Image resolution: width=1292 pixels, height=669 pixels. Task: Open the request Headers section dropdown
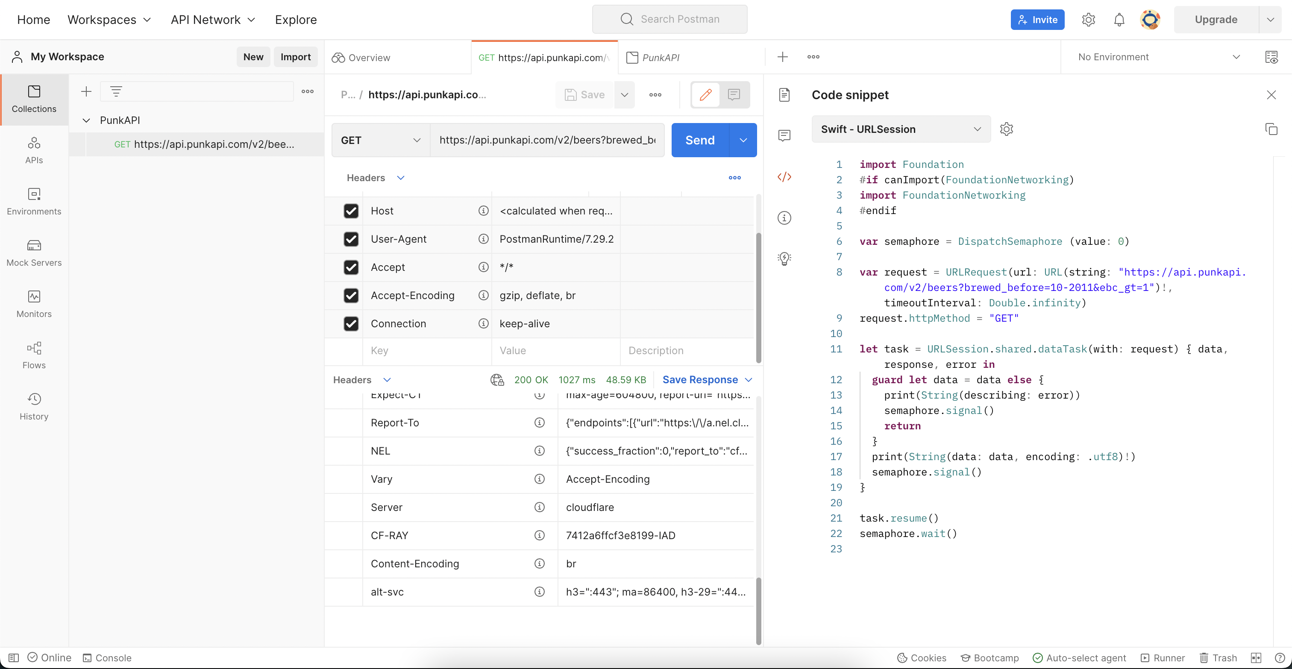coord(375,178)
